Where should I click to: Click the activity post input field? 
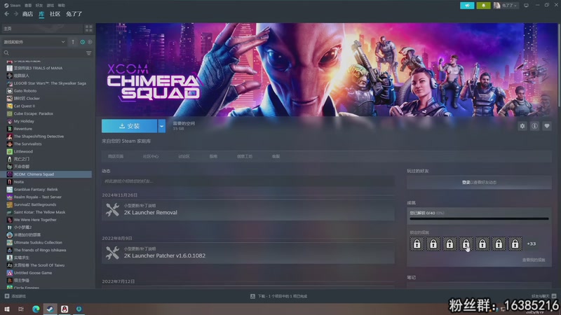pos(248,181)
